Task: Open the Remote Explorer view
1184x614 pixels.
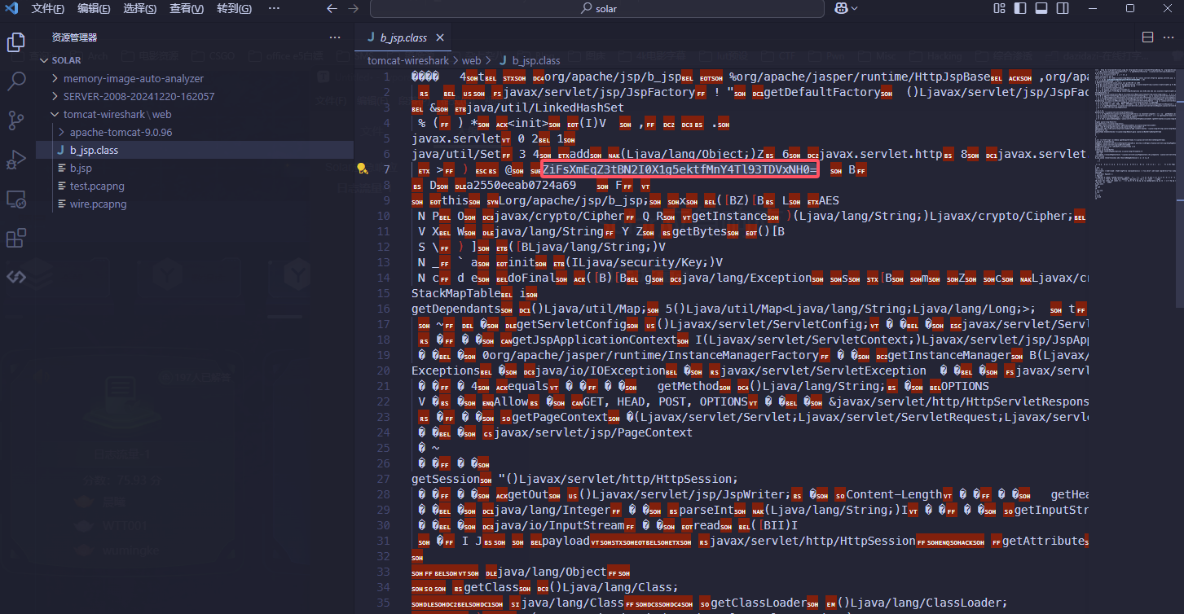Action: click(16, 199)
